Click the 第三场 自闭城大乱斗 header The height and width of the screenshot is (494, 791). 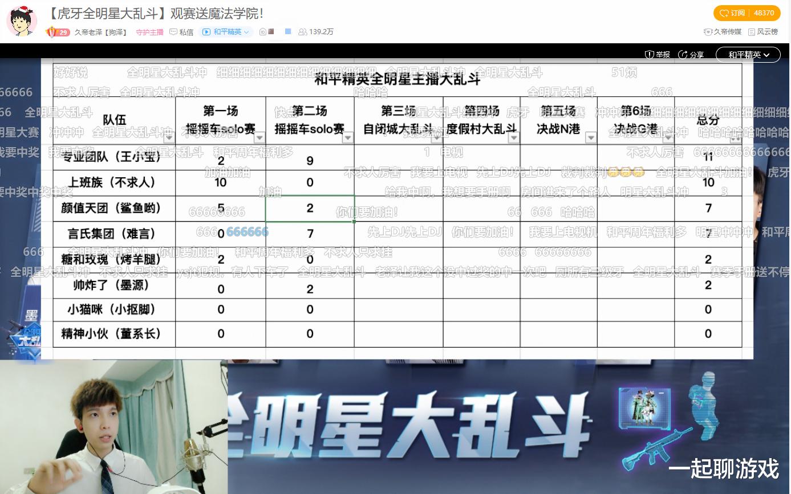pyautogui.click(x=399, y=120)
